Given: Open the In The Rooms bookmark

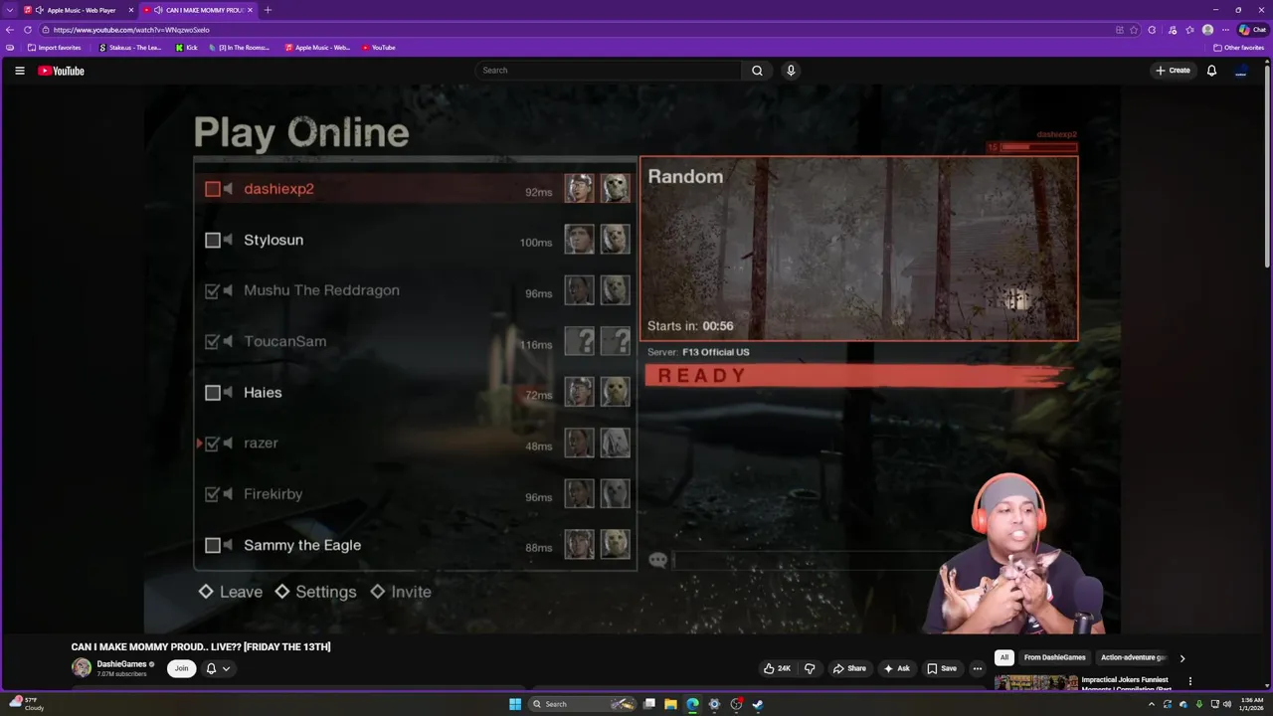Looking at the screenshot, I should tap(239, 48).
